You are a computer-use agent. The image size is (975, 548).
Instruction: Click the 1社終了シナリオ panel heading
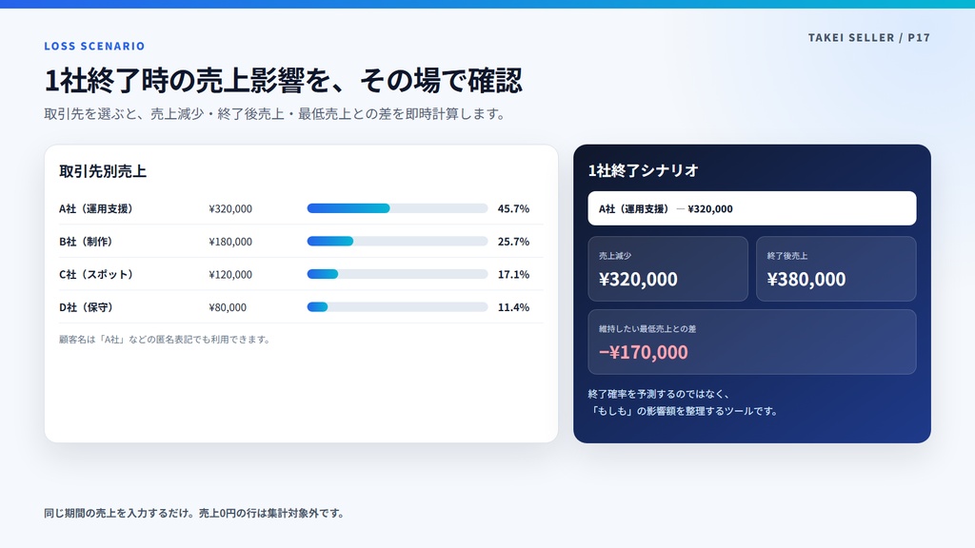(643, 171)
